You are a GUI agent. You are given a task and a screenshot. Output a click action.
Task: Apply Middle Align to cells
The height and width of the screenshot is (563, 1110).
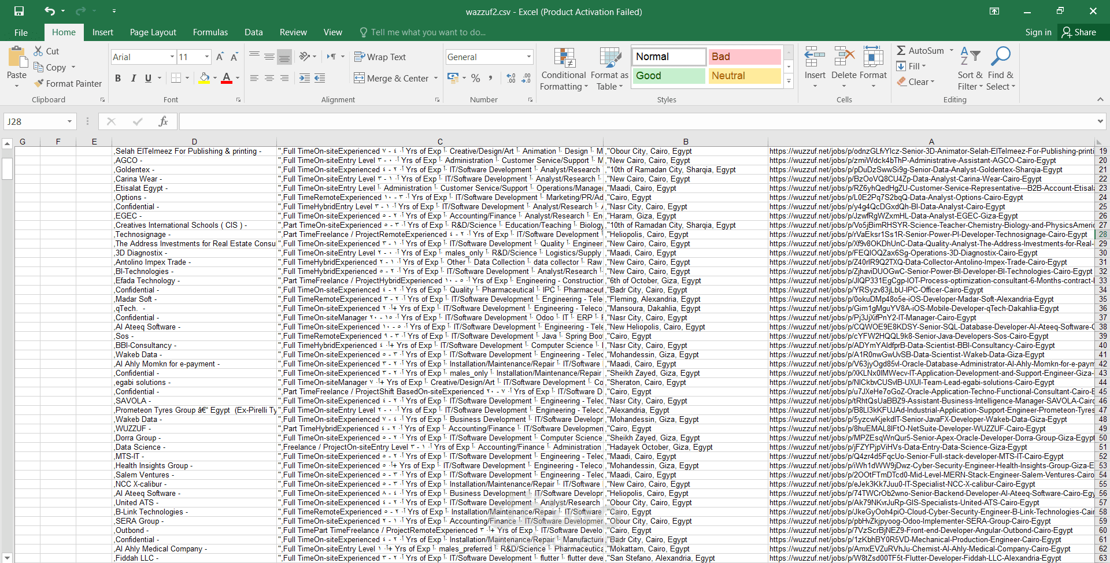[x=269, y=56]
